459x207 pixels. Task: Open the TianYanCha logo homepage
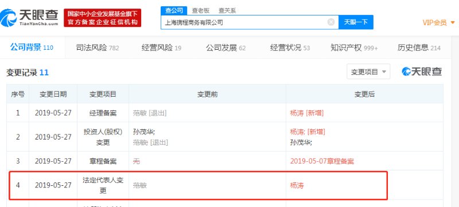[x=29, y=18]
